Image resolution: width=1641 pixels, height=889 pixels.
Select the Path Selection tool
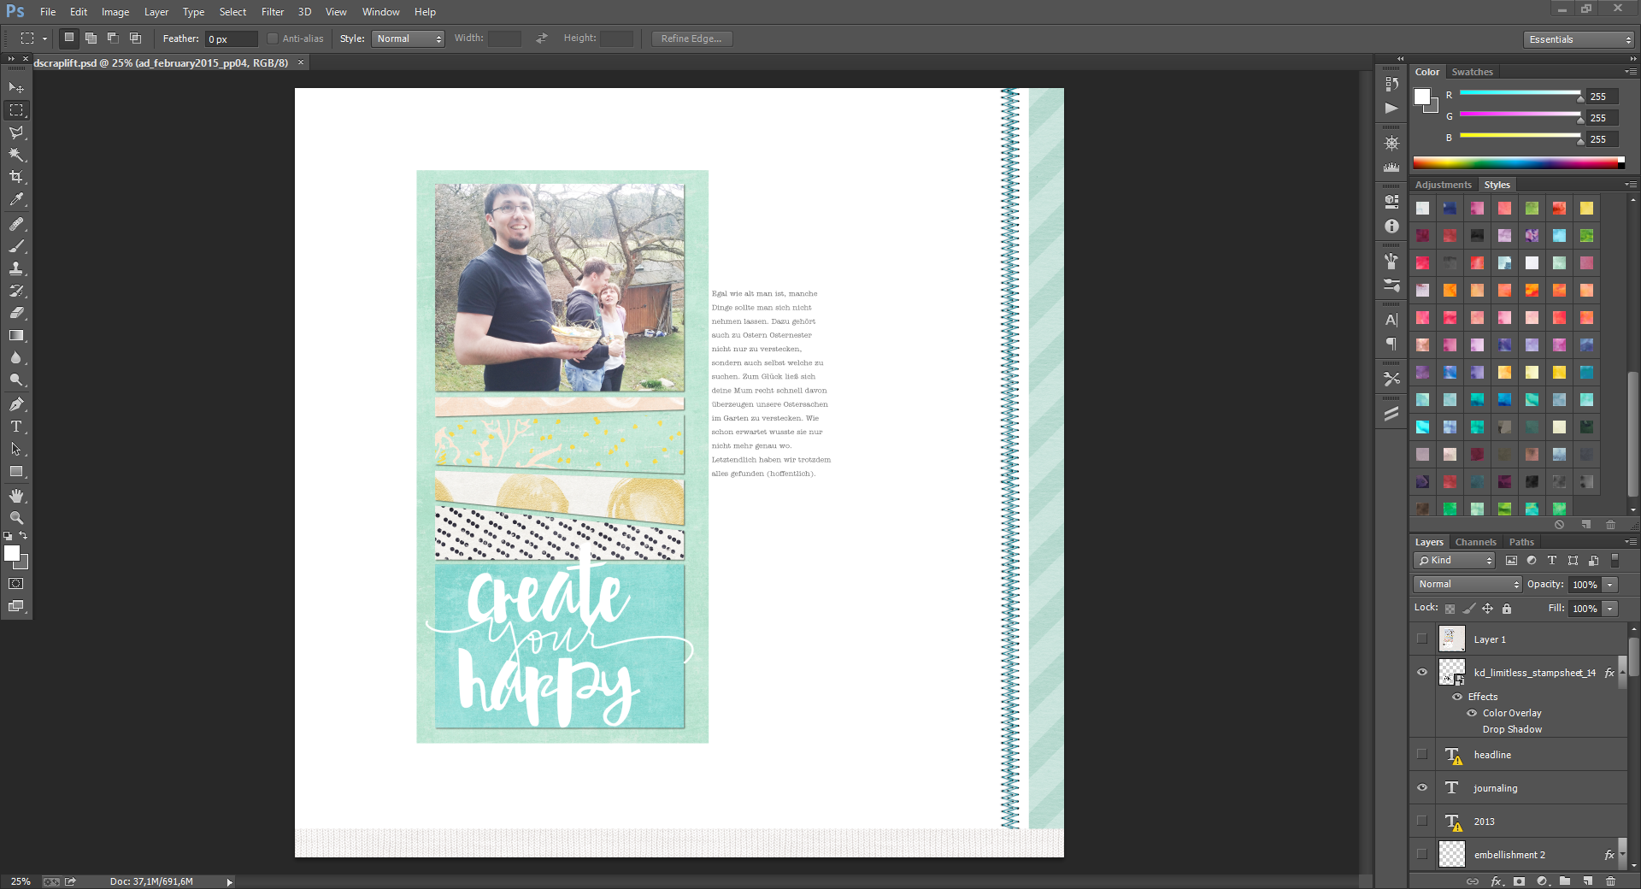(x=16, y=449)
